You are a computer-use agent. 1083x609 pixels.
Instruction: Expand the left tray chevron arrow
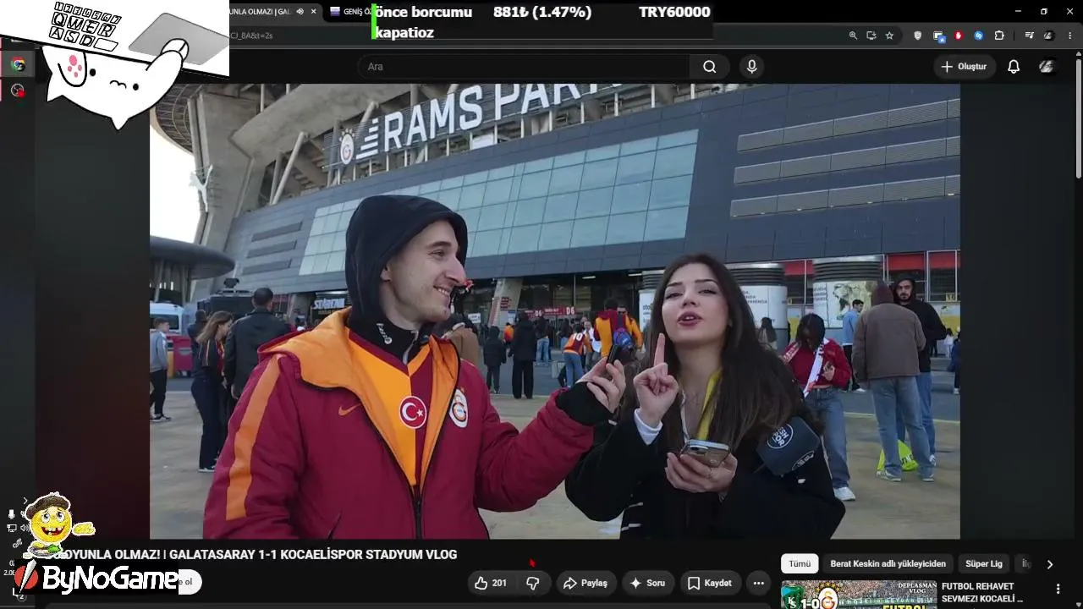pos(25,501)
